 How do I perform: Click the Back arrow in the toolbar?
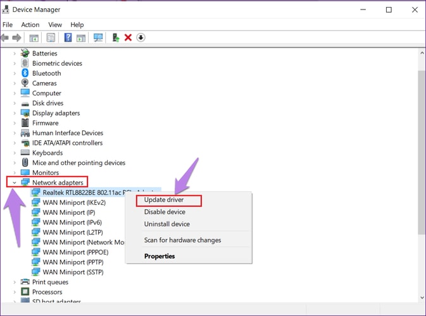(x=5, y=37)
